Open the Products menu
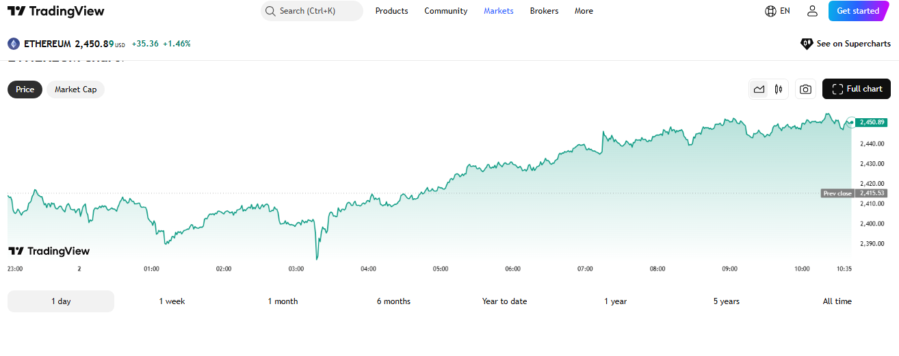The image size is (899, 356). click(392, 11)
